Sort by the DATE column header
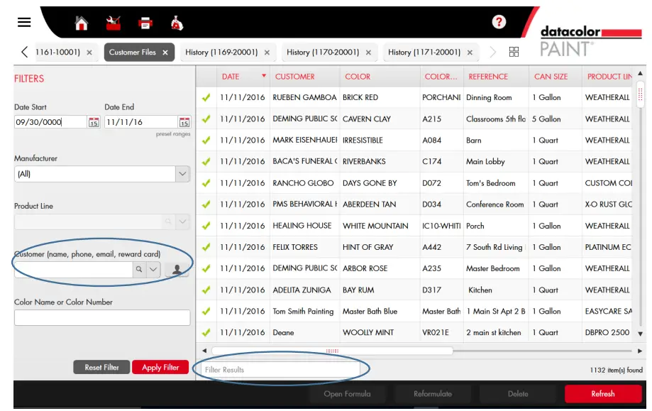This screenshot has height=411, width=652. 231,77
